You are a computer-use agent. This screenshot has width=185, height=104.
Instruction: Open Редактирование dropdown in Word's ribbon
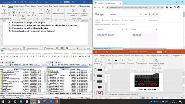(58, 12)
